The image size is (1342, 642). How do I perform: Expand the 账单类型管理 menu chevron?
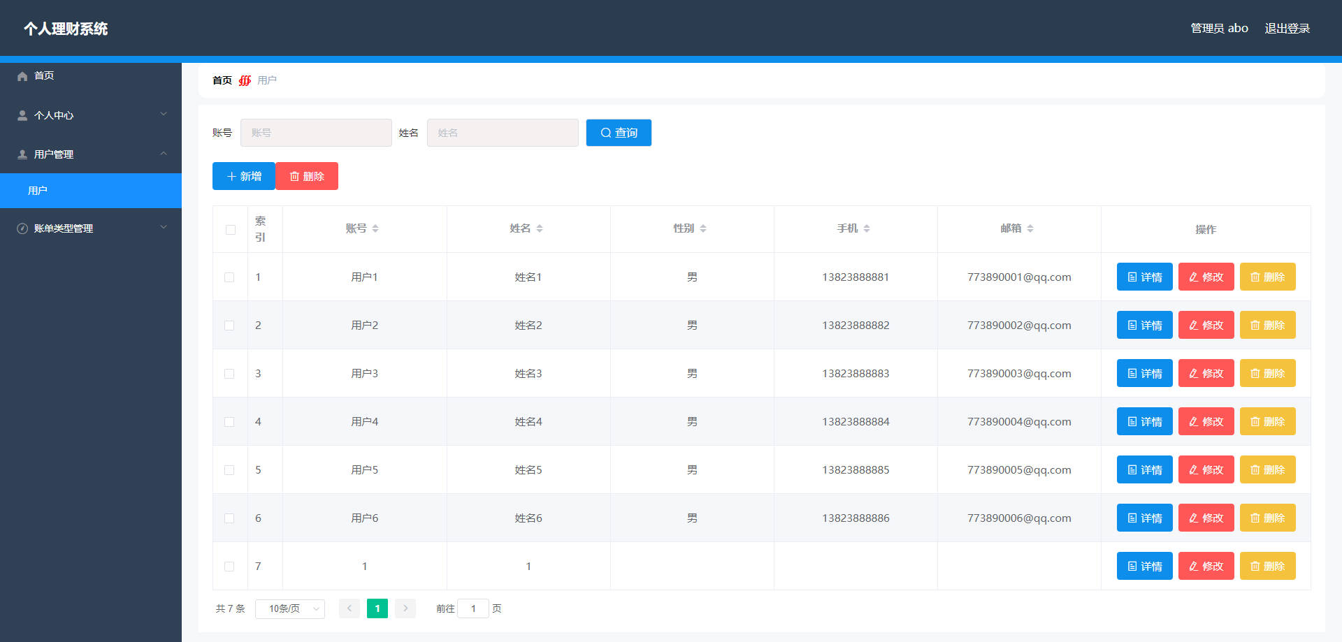[x=164, y=227]
